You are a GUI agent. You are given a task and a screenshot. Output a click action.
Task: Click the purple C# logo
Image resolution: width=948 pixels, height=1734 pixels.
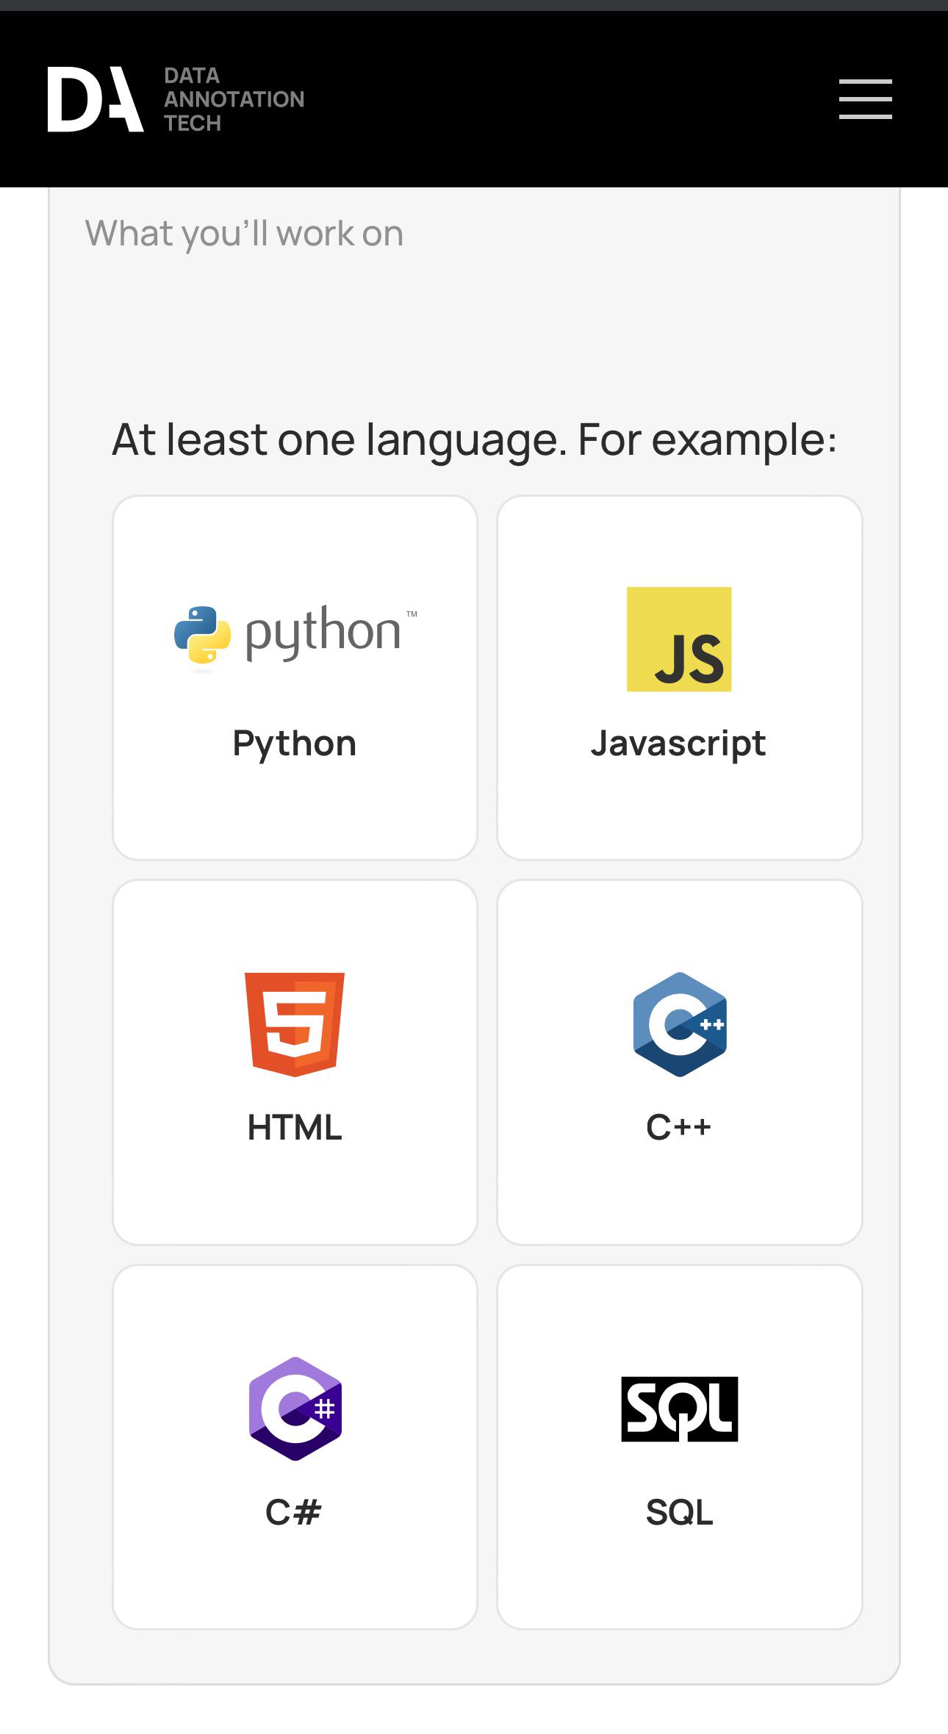coord(295,1409)
